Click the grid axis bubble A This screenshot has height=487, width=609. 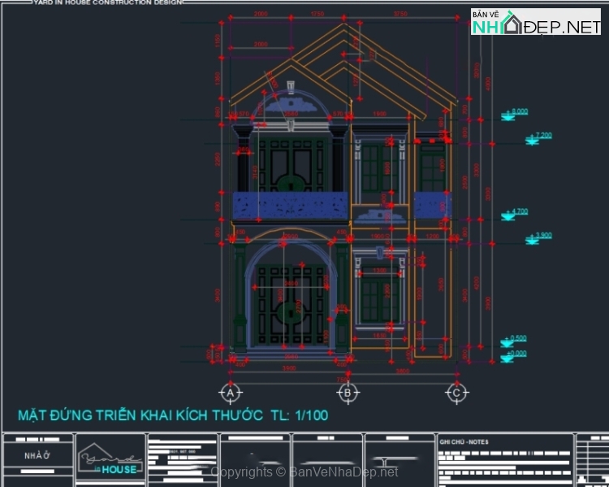coord(231,393)
